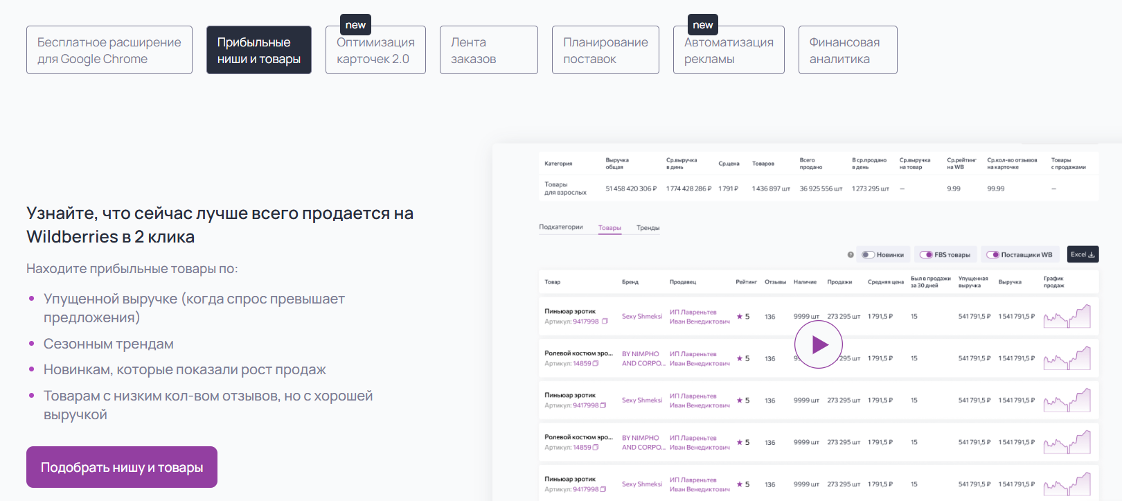Turn off the Поставщики WB switch
1122x501 pixels.
tap(992, 255)
